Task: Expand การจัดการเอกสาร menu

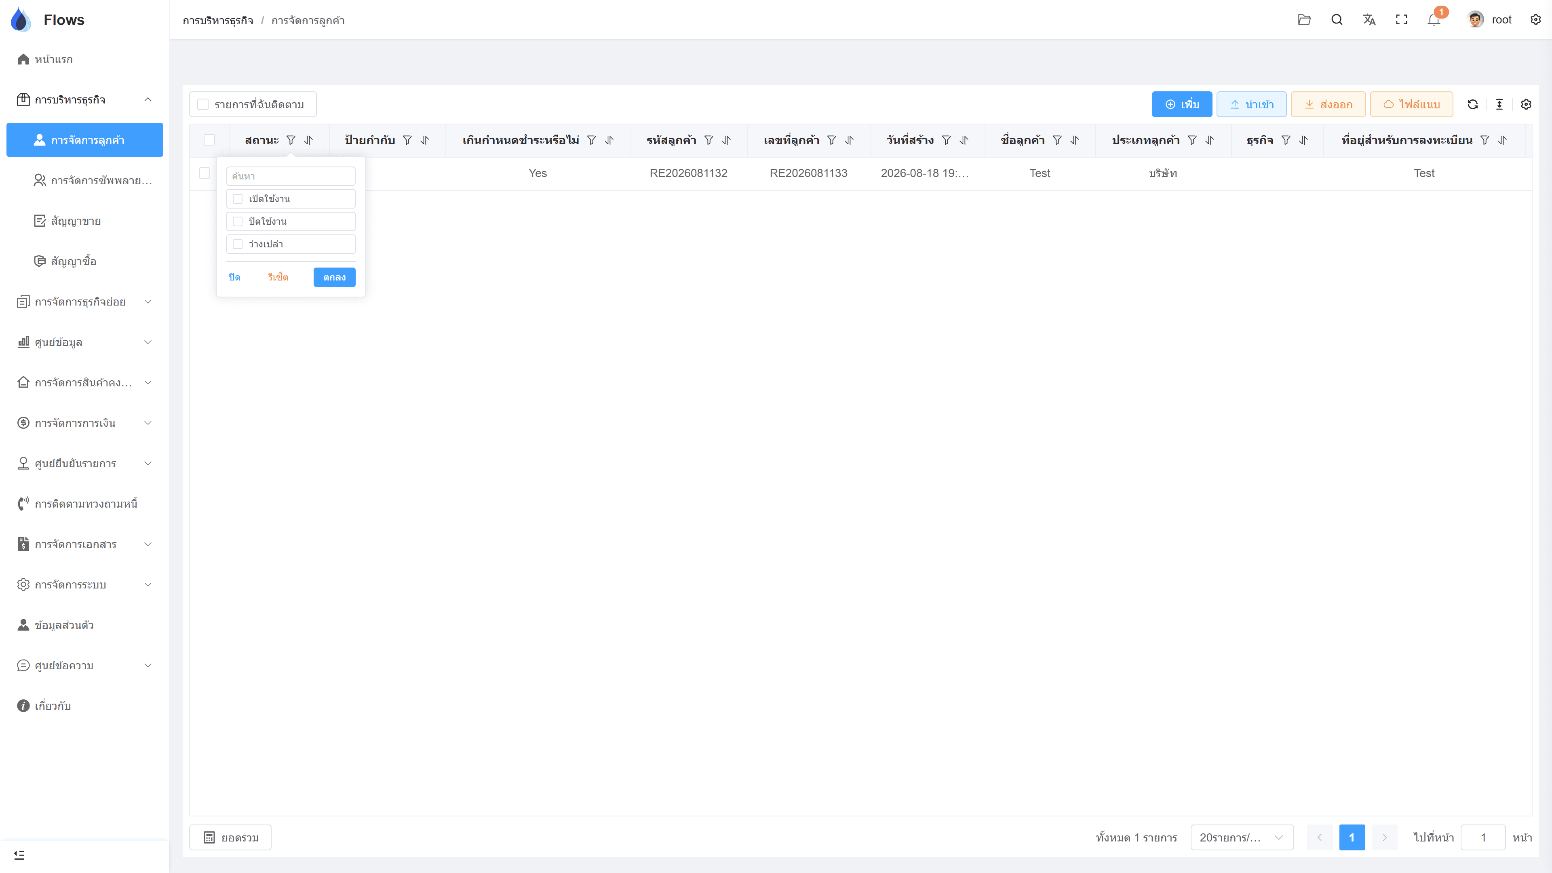Action: pos(84,544)
